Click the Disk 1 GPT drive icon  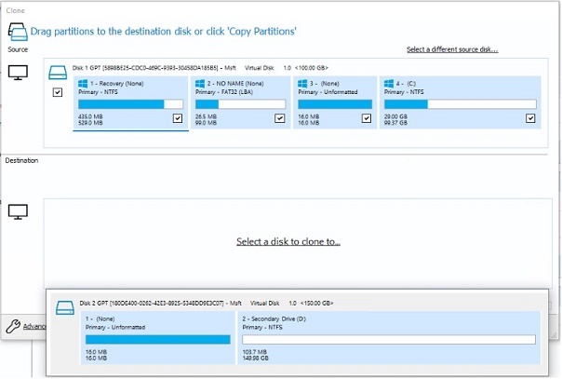(x=59, y=69)
